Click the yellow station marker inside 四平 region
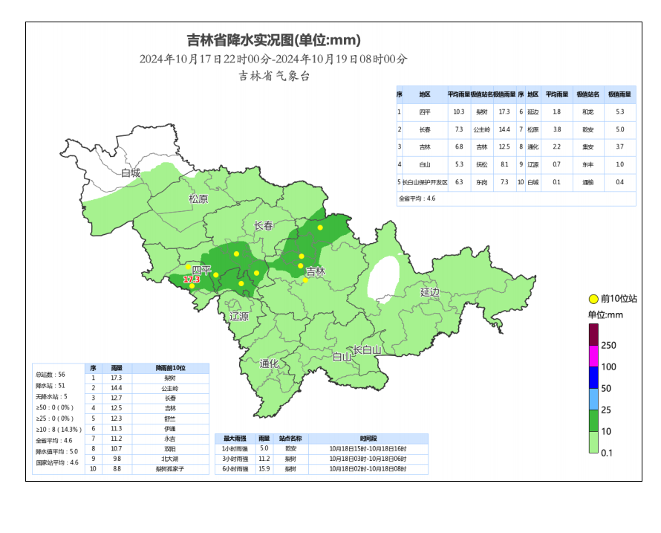Image resolution: width=661 pixels, height=533 pixels. (189, 267)
